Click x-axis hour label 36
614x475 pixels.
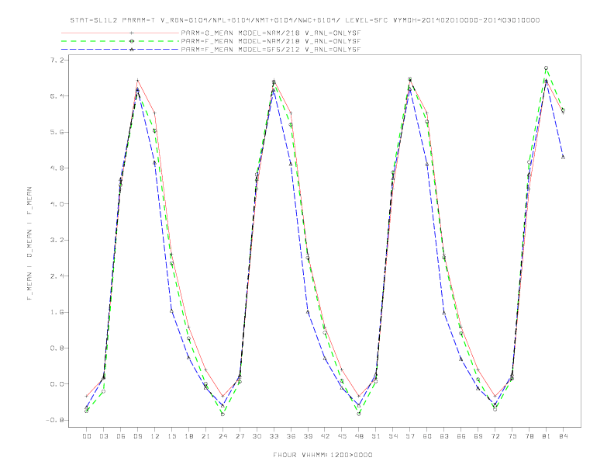pos(291,436)
